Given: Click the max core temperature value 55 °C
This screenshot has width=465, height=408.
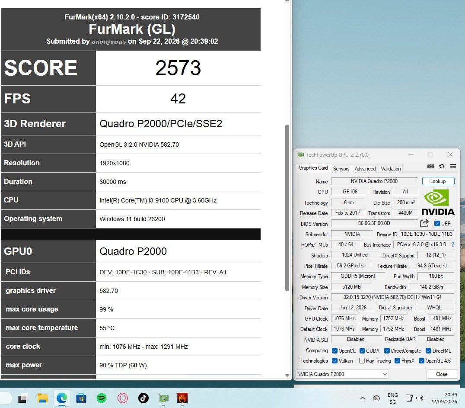Looking at the screenshot, I should (107, 328).
